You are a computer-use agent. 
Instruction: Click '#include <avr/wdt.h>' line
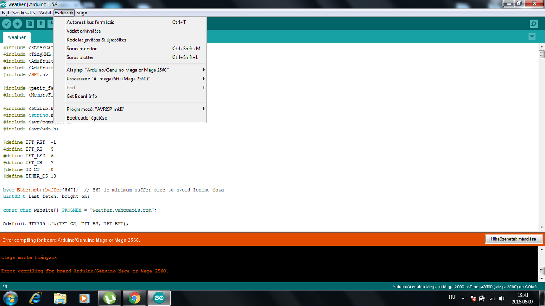pos(31,129)
